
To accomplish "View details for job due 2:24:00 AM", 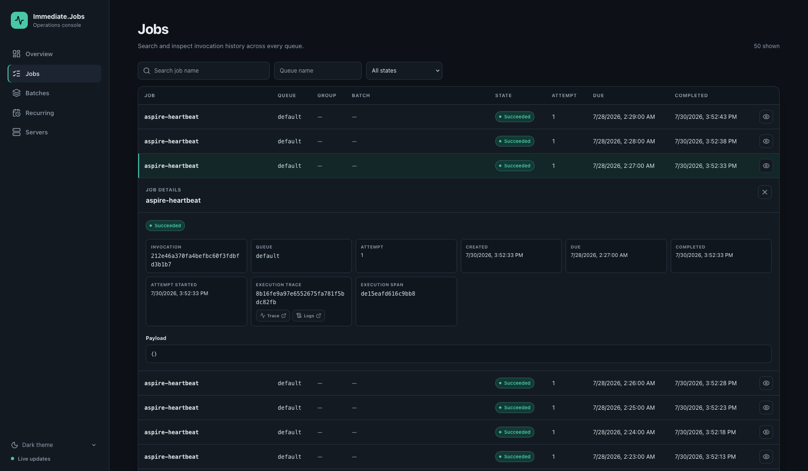I will coord(766,432).
